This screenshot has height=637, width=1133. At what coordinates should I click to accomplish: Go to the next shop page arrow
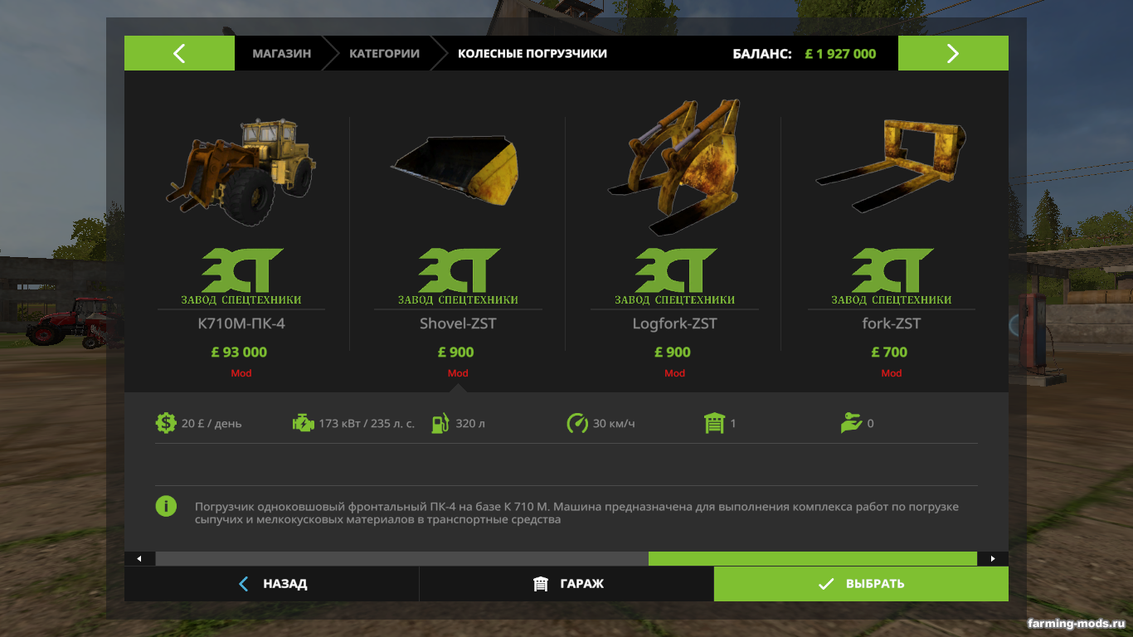pos(953,54)
